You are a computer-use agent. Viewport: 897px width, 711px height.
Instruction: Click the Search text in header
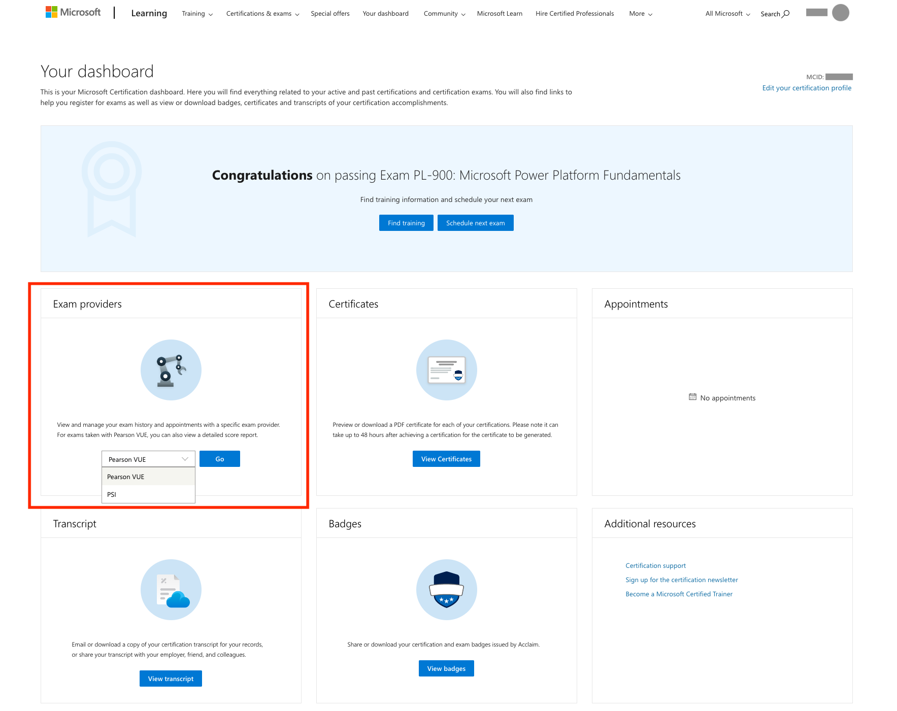click(770, 14)
